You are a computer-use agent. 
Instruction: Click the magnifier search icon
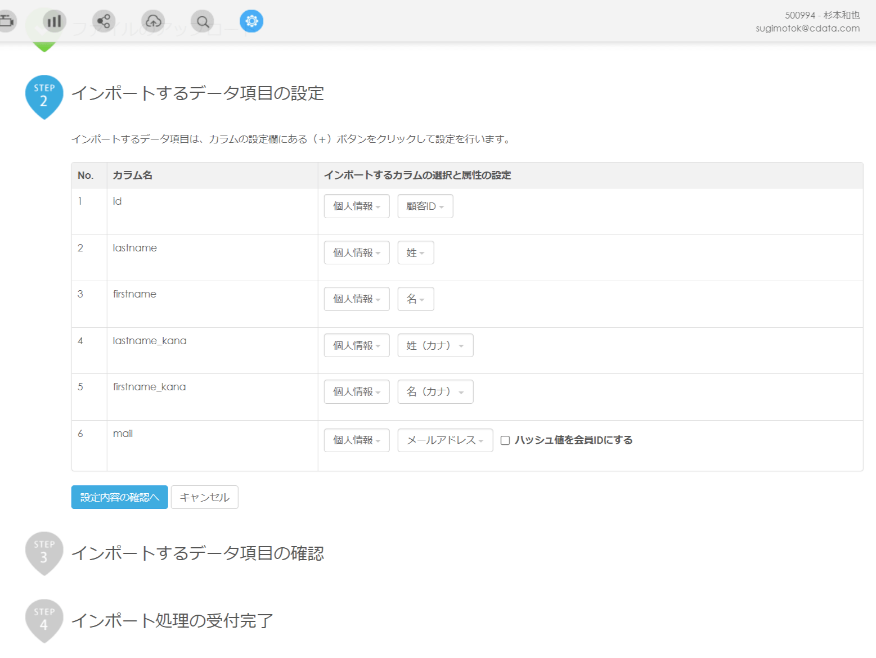click(x=203, y=21)
